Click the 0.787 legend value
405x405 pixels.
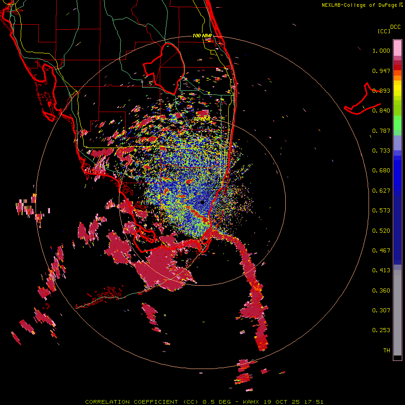(381, 130)
